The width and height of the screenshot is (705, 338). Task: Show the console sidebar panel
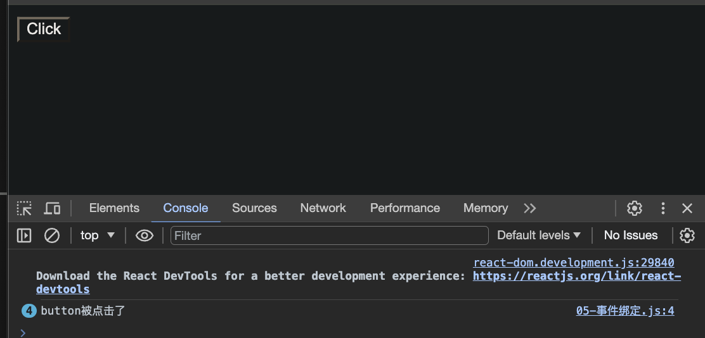(x=24, y=235)
